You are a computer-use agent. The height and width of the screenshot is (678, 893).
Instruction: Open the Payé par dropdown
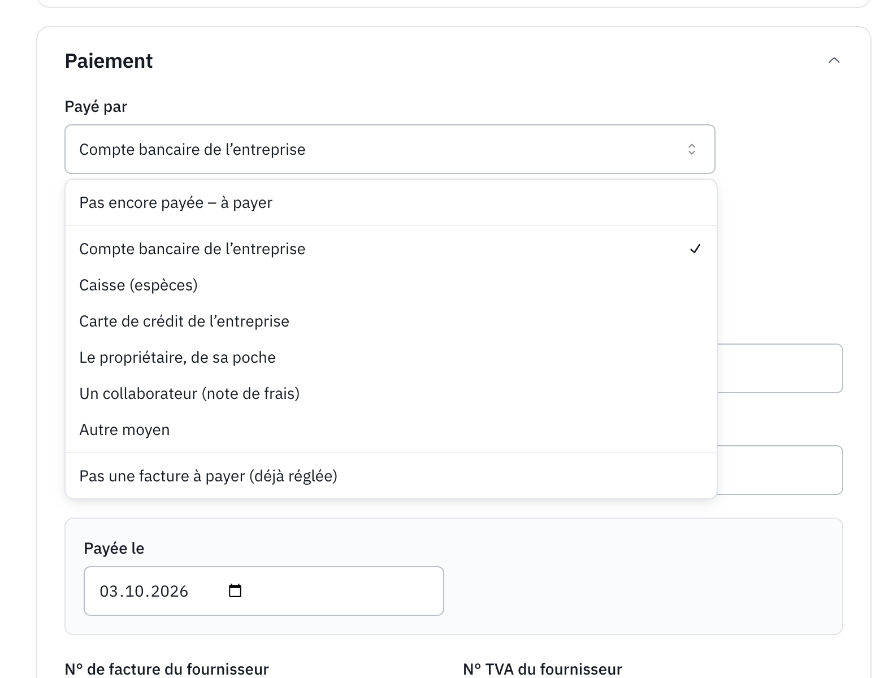pyautogui.click(x=390, y=149)
